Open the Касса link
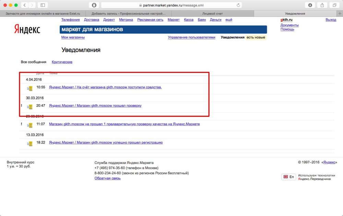Screen dimensions: 343x216 pos(189,20)
